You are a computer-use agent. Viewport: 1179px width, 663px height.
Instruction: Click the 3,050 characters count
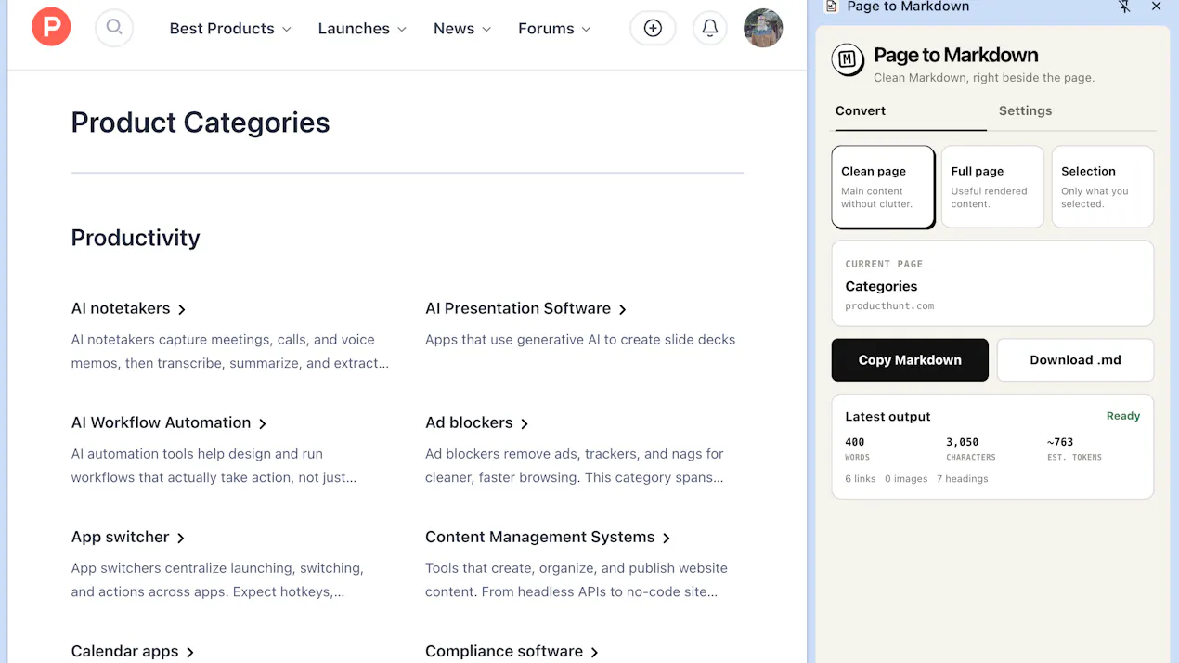963,442
